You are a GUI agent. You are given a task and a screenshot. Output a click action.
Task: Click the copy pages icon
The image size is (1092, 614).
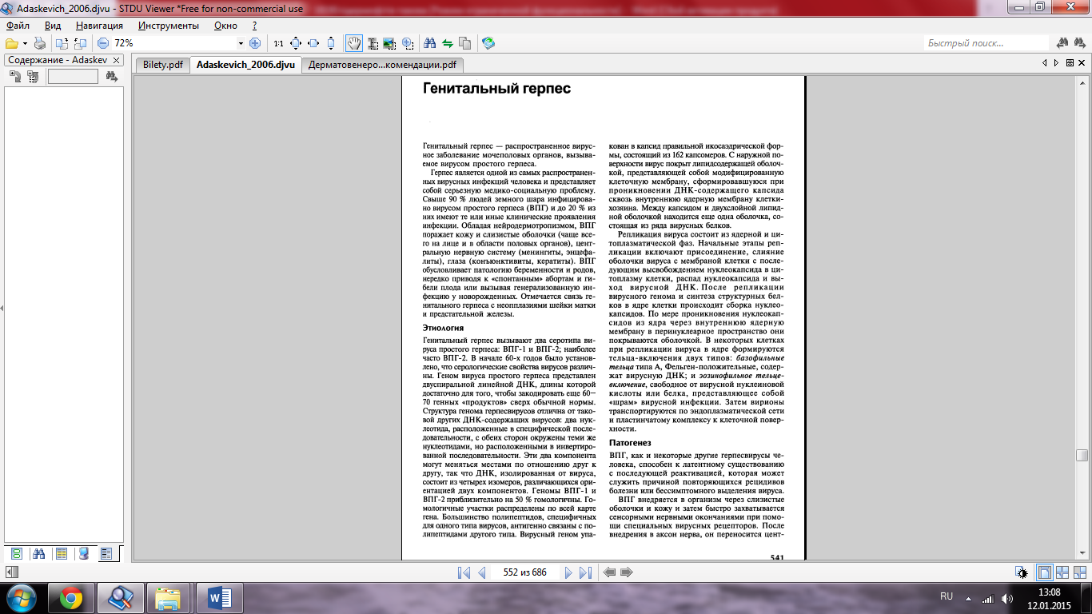pos(465,43)
